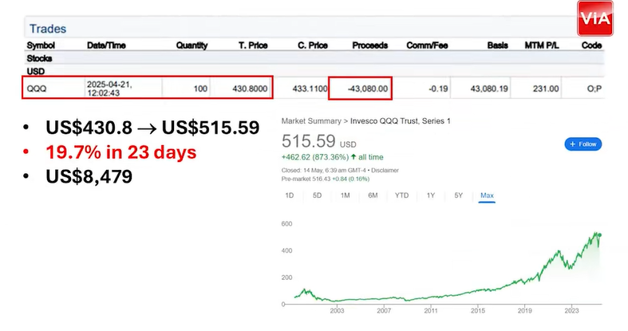Select the 5D time range tab
The image size is (628, 331).
(317, 195)
